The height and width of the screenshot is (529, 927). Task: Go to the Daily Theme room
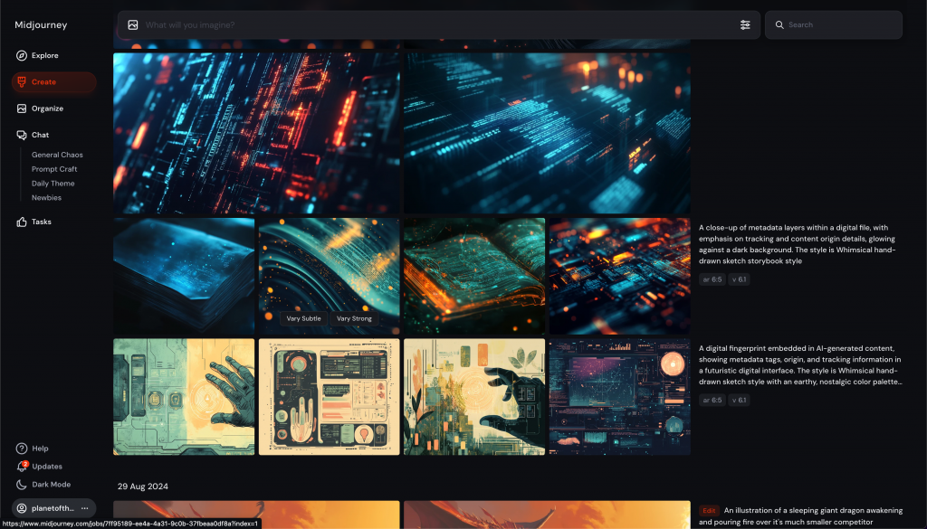click(x=53, y=184)
